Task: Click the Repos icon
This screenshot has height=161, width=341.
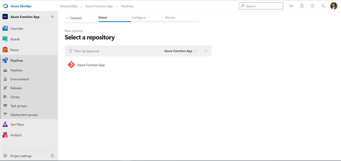Action: [x=5, y=50]
